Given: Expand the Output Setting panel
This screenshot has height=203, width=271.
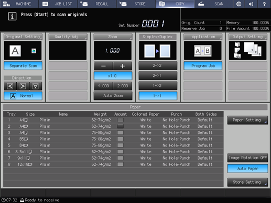Looking at the screenshot, I should (x=247, y=37).
